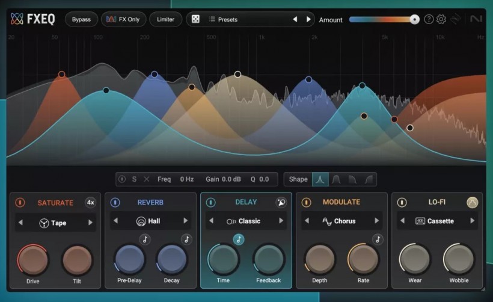Screen dimensions: 493x302
Task: Select the orange Saturate node near 50 Hz
Action: [61, 74]
